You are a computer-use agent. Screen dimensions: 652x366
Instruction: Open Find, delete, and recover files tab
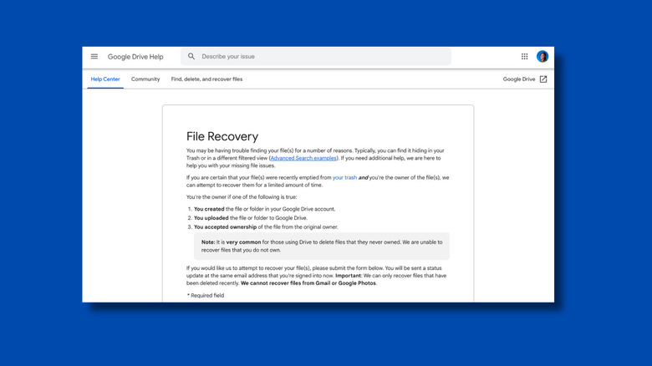[206, 79]
